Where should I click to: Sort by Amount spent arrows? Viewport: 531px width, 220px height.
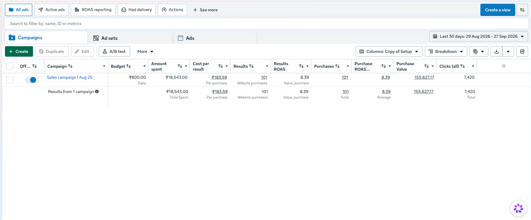pos(180,66)
